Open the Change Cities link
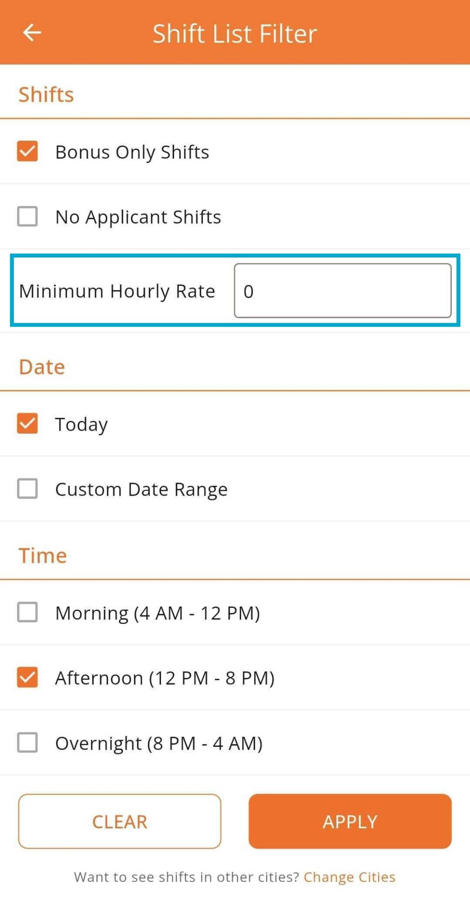The height and width of the screenshot is (922, 470). click(x=349, y=877)
